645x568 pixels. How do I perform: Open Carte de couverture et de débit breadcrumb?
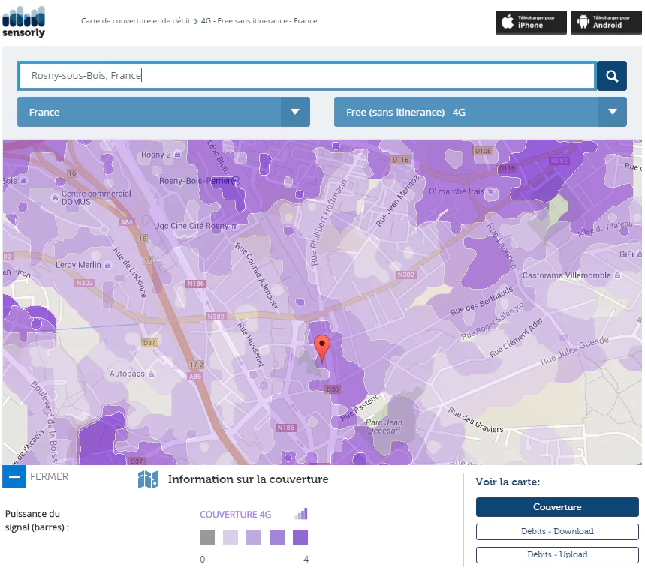click(135, 21)
